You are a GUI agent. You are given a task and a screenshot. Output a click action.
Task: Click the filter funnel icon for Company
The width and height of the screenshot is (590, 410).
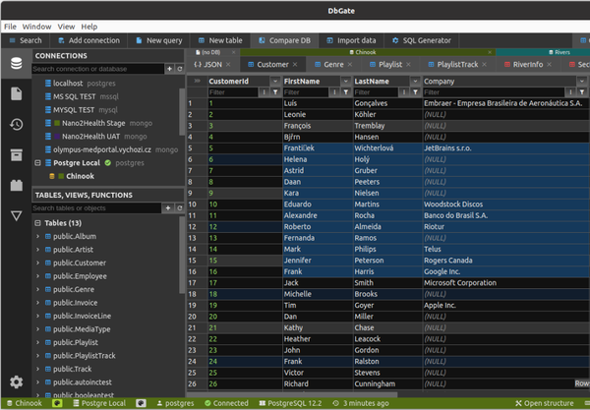pos(582,92)
